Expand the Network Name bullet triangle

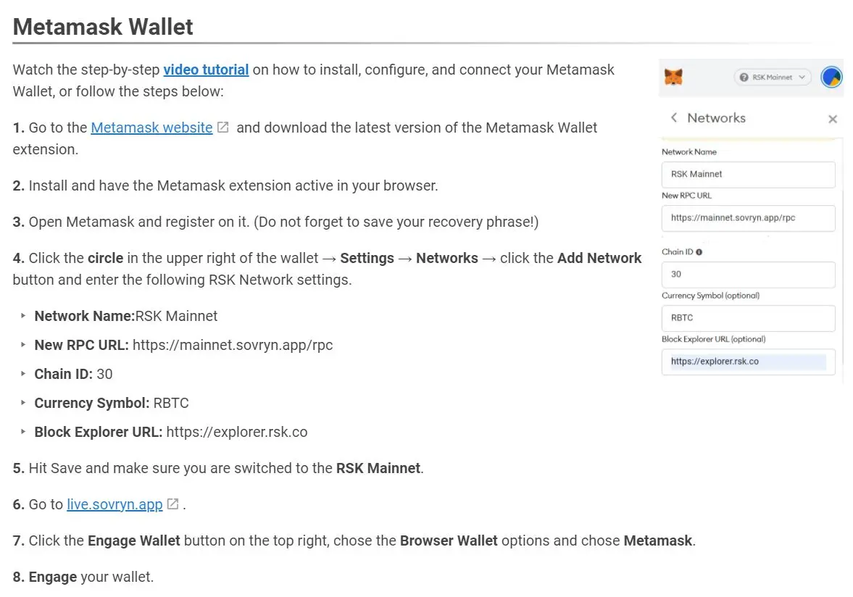coord(23,315)
